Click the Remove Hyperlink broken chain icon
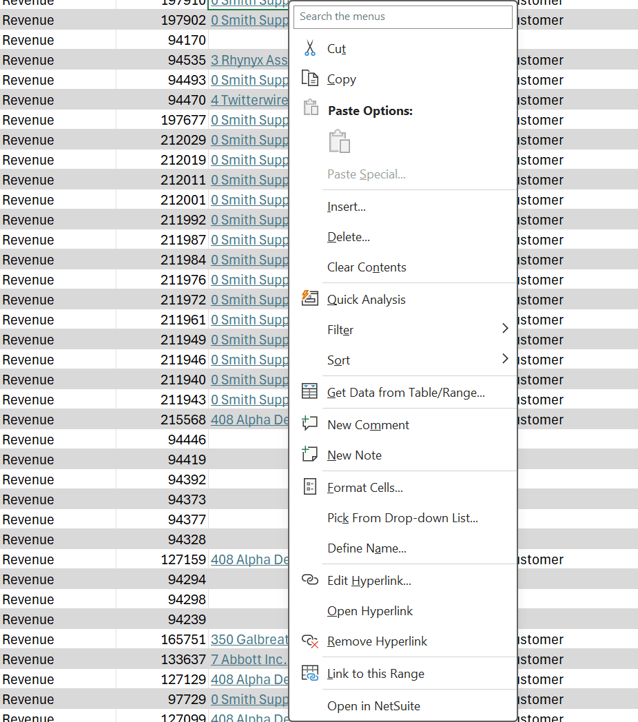 tap(310, 641)
